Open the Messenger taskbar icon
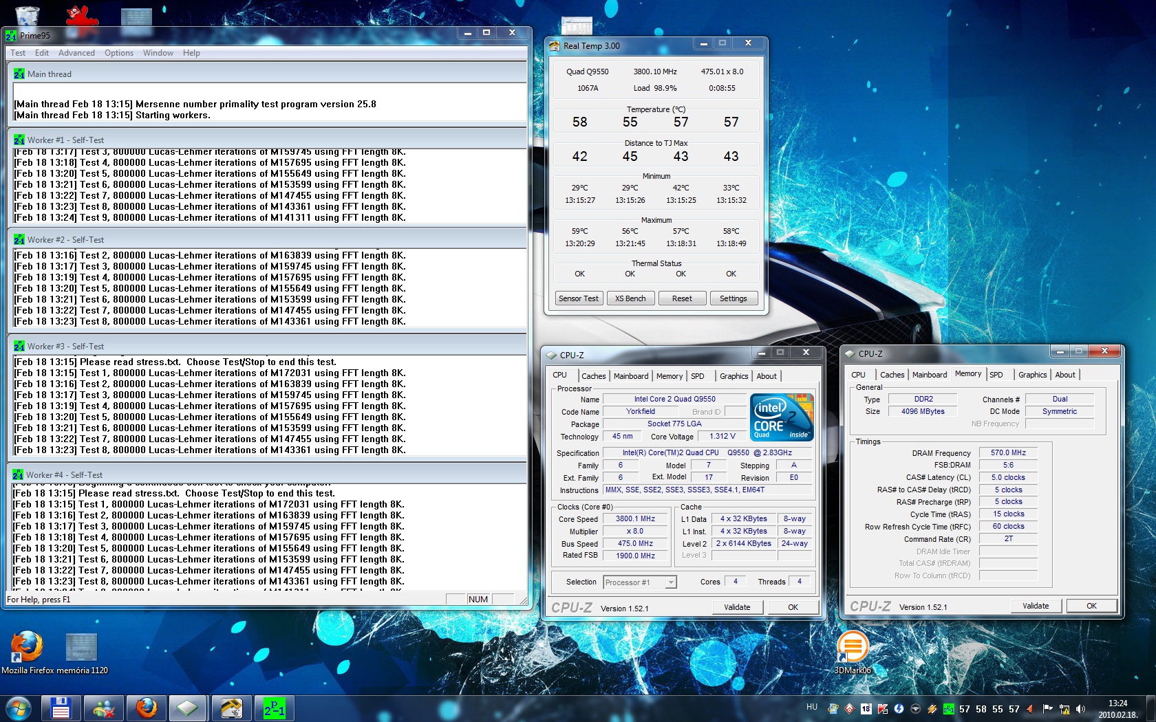The image size is (1156, 722). [104, 708]
